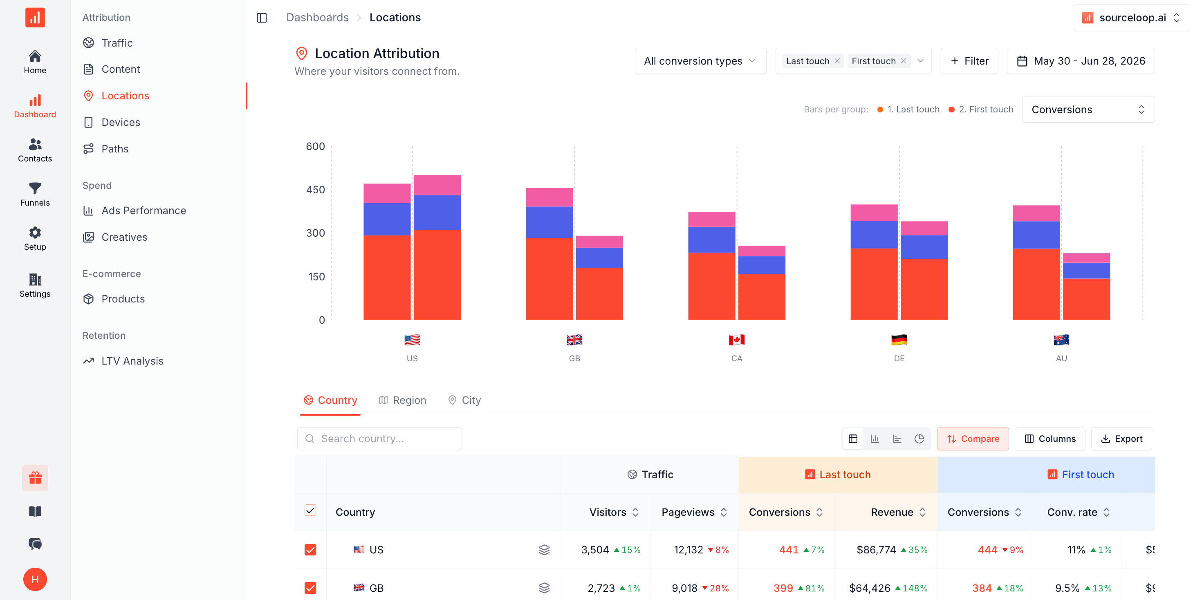The width and height of the screenshot is (1202, 600).
Task: Click the layers icon in US row
Action: [544, 550]
